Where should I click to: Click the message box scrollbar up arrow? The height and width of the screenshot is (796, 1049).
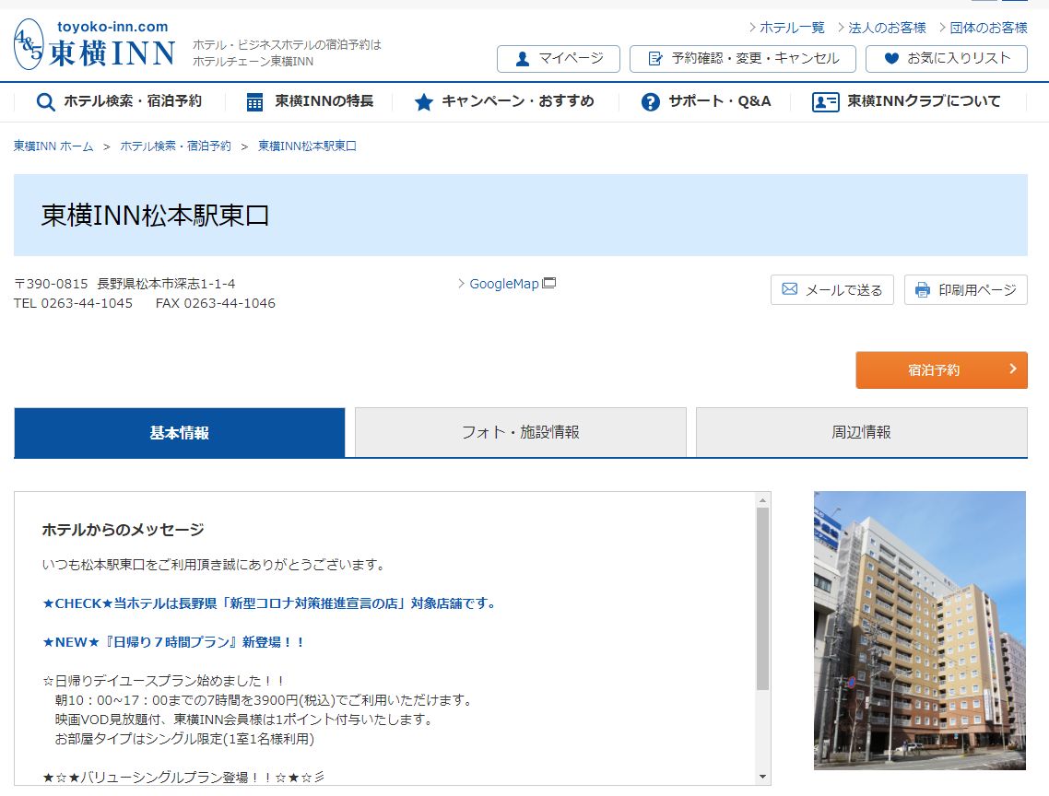(762, 500)
